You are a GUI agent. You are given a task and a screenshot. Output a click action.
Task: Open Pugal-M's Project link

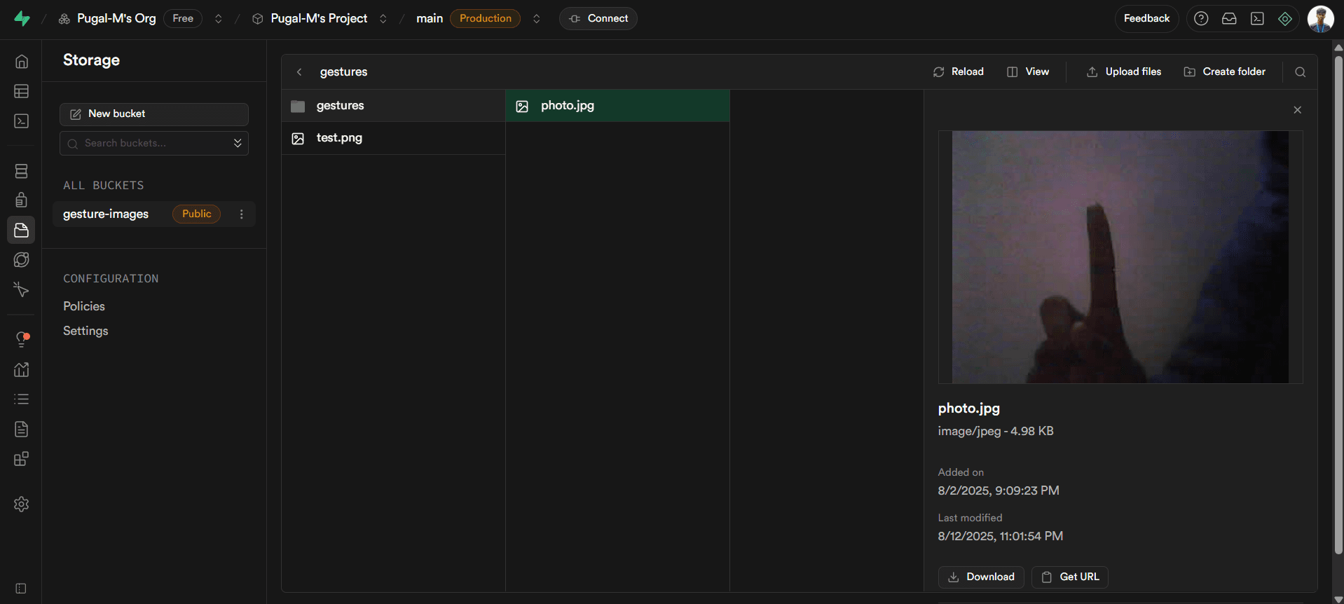coord(319,19)
